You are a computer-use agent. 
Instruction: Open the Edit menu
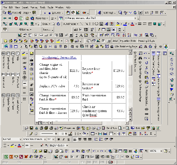(x=11, y=7)
